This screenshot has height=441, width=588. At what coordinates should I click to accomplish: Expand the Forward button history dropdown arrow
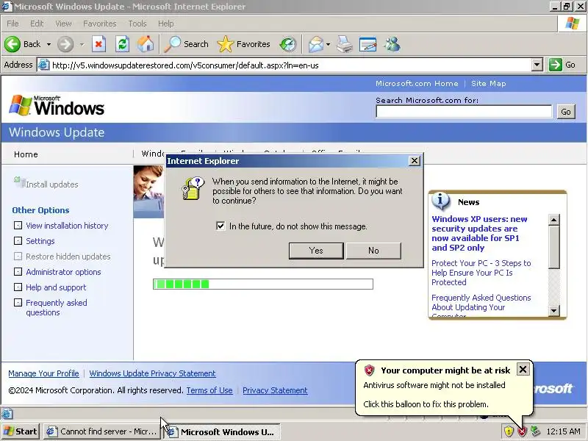[82, 44]
